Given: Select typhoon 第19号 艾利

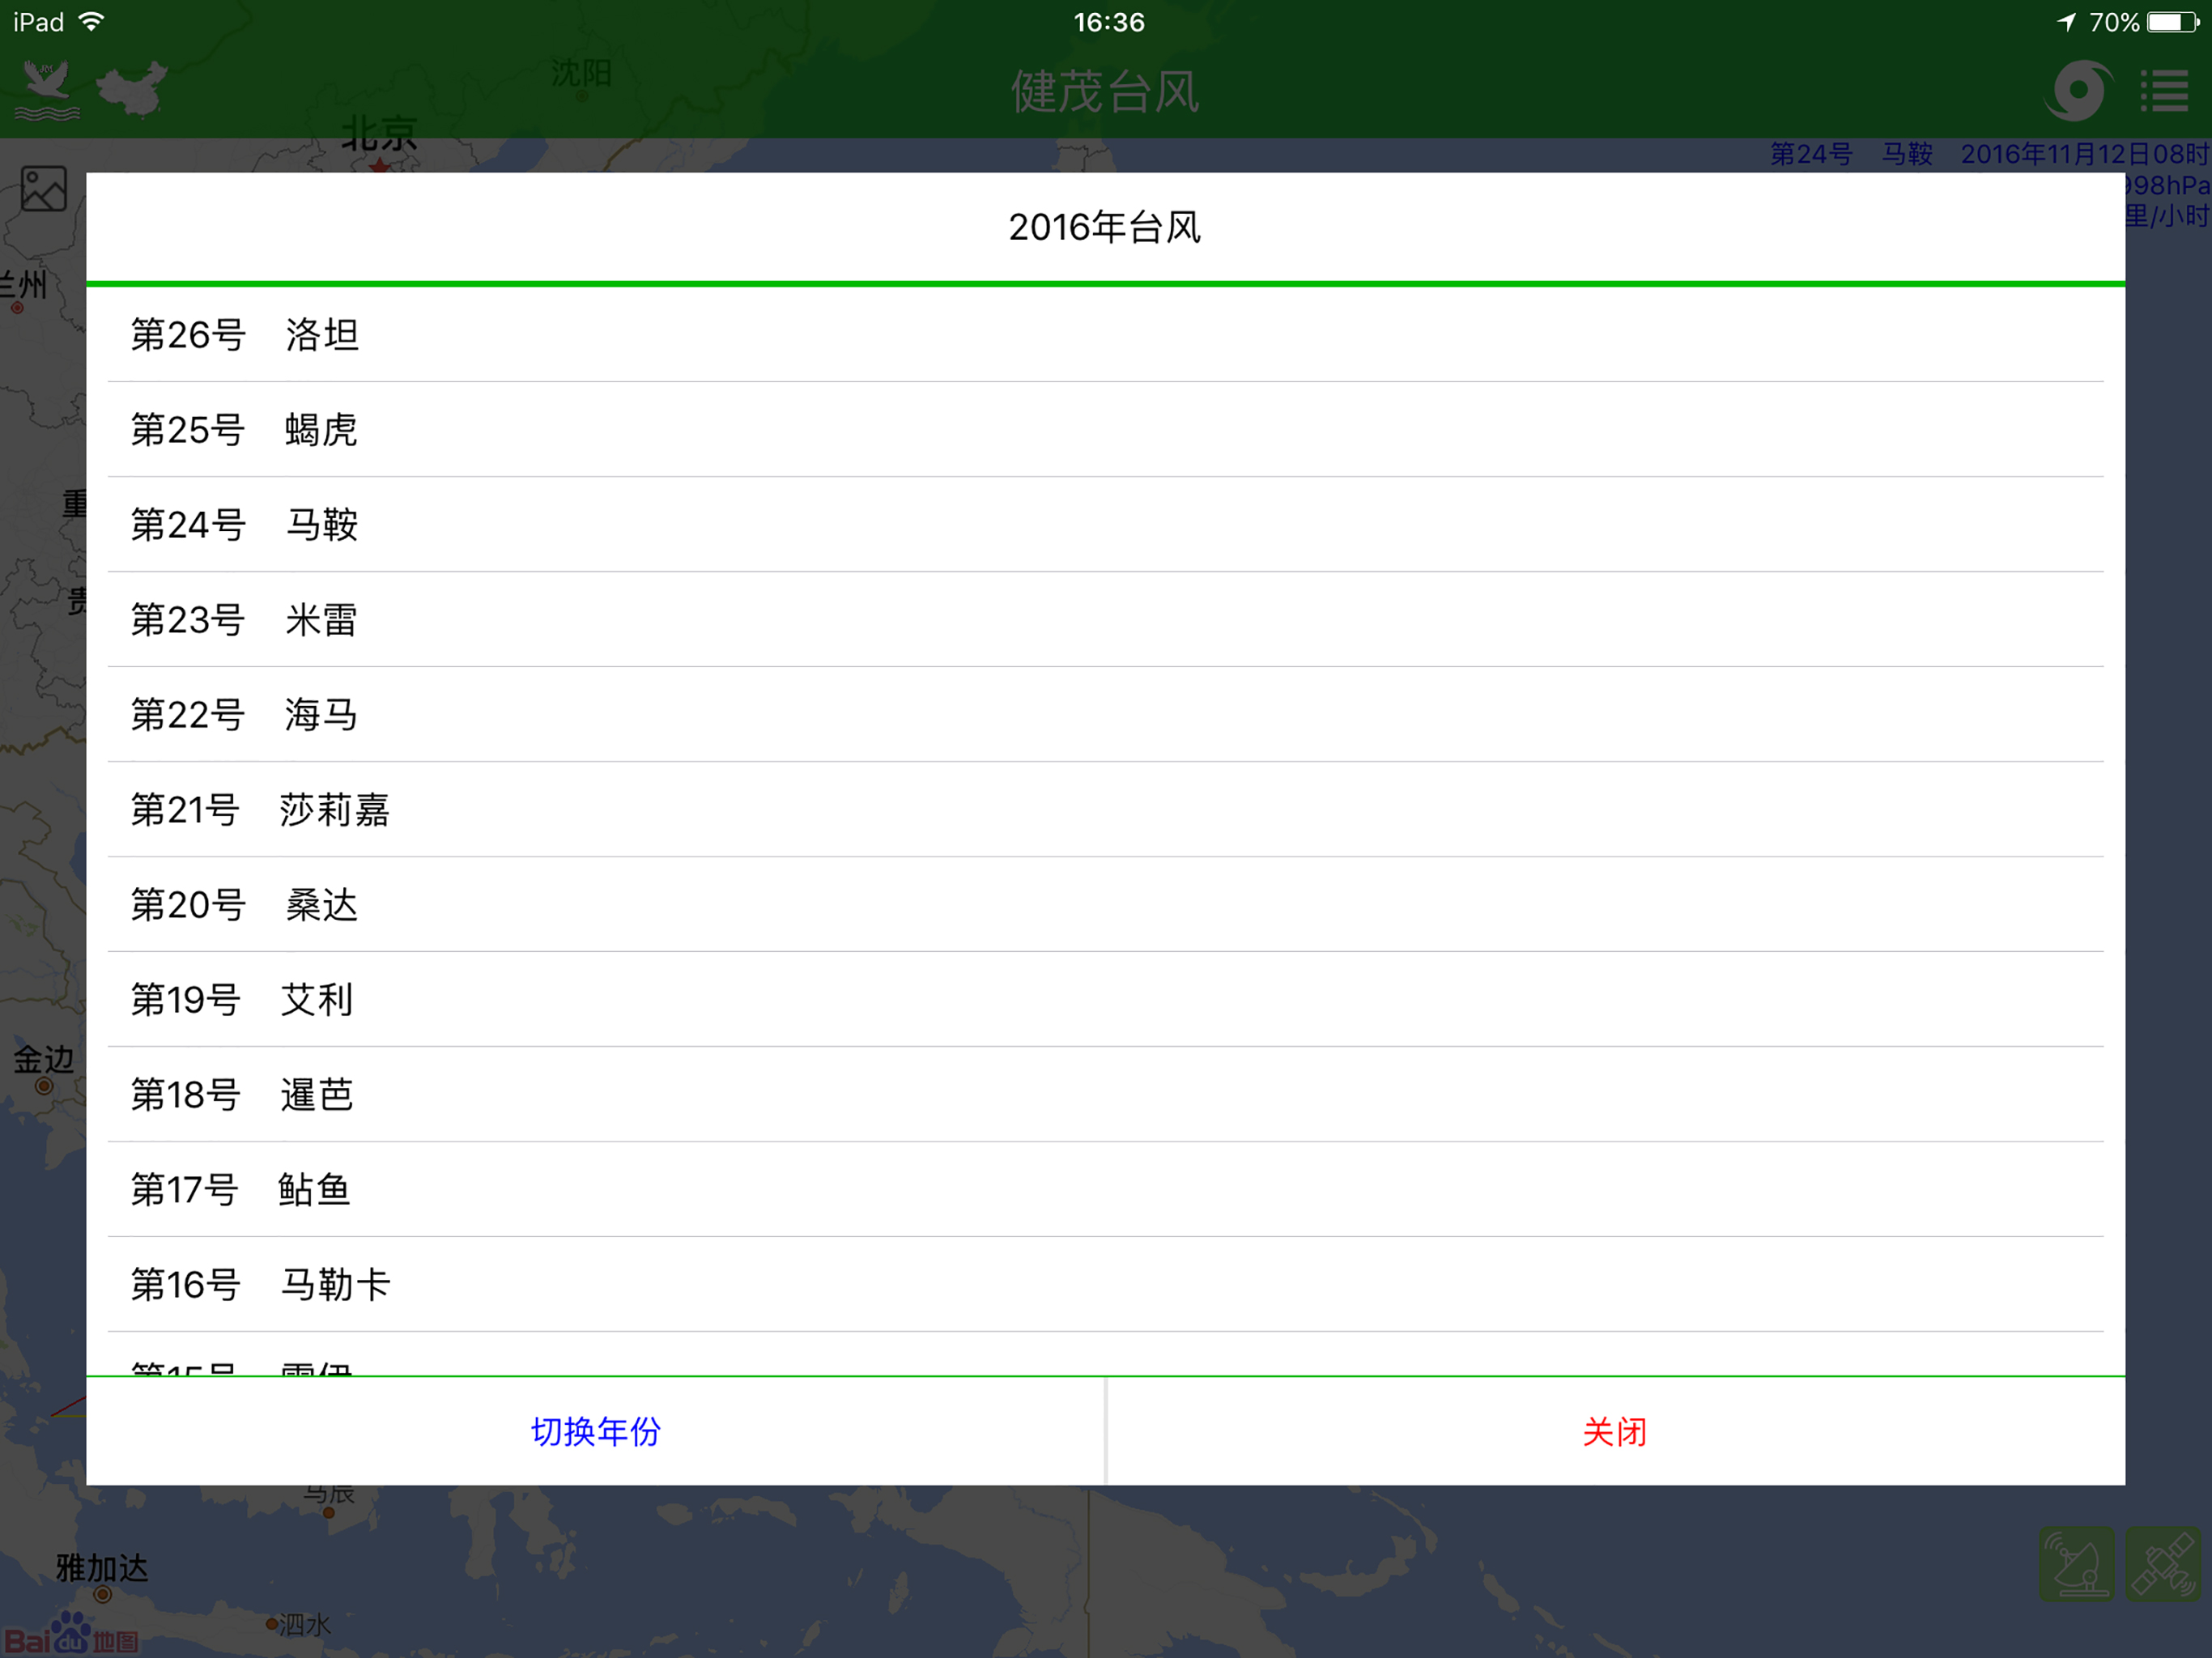Looking at the screenshot, I should pyautogui.click(x=1106, y=1000).
